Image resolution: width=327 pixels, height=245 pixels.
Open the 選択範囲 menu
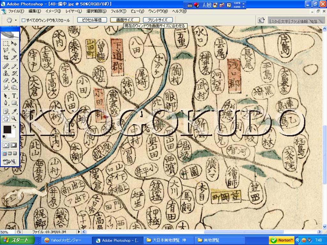point(96,11)
